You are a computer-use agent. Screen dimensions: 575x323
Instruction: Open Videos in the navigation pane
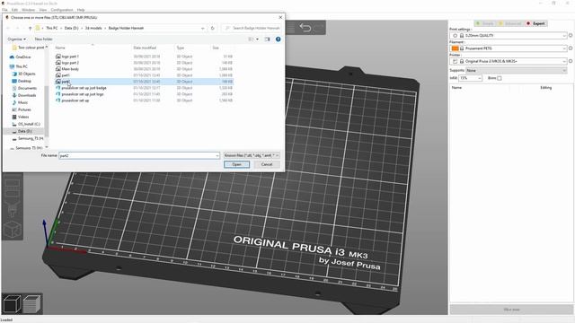[x=23, y=117]
